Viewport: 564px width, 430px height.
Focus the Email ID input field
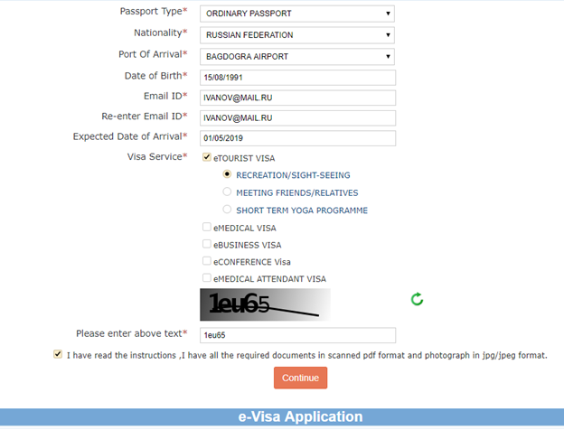[x=298, y=98]
